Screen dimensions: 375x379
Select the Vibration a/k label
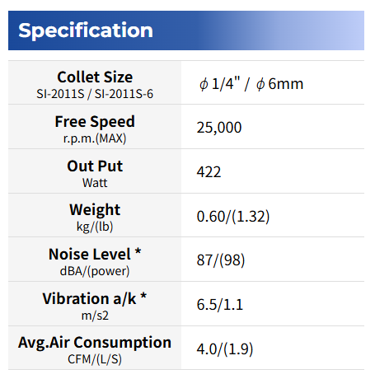[95, 298]
